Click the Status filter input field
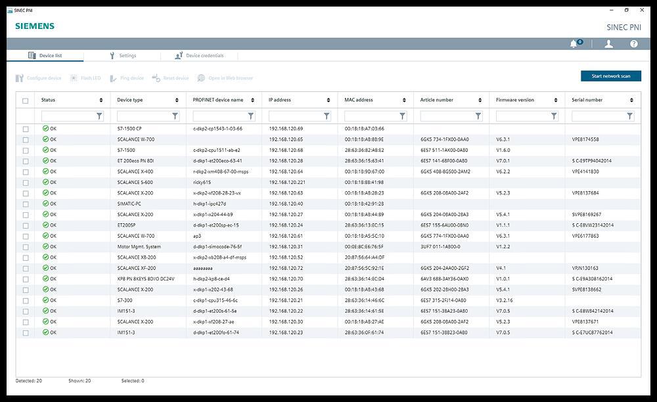The image size is (657, 402). (x=72, y=116)
